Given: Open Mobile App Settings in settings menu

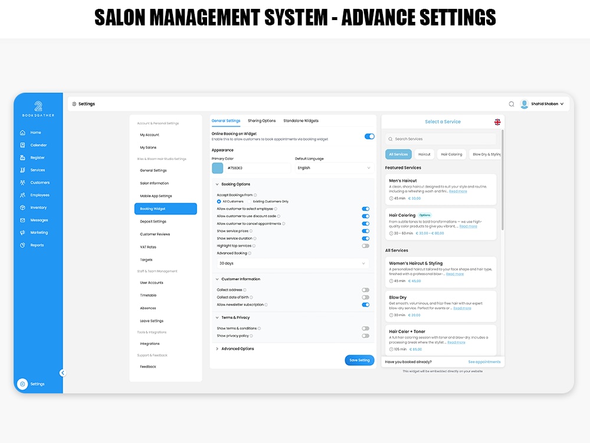Looking at the screenshot, I should point(156,196).
